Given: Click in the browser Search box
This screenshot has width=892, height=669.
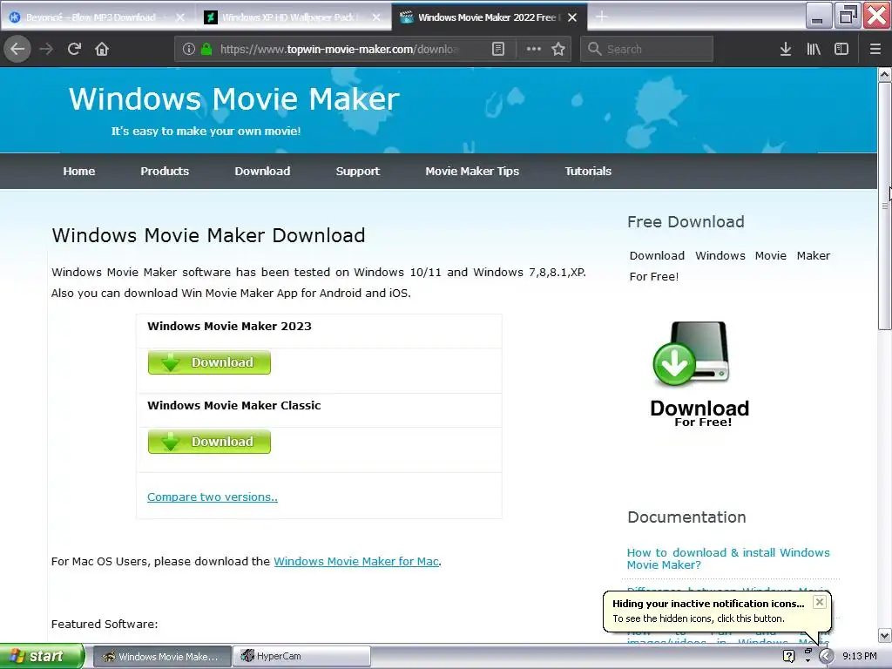Looking at the screenshot, I should point(647,49).
